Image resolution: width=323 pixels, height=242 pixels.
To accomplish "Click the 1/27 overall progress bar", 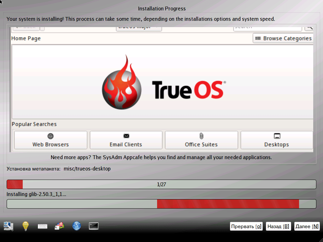I will pos(161,184).
